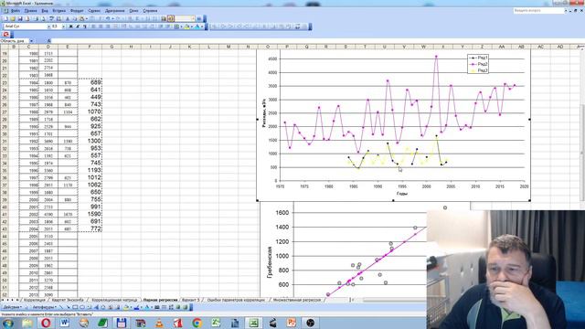Image resolution: width=585 pixels, height=329 pixels.
Task: Insert WordArt from drawing toolbar
Action: pos(97,307)
